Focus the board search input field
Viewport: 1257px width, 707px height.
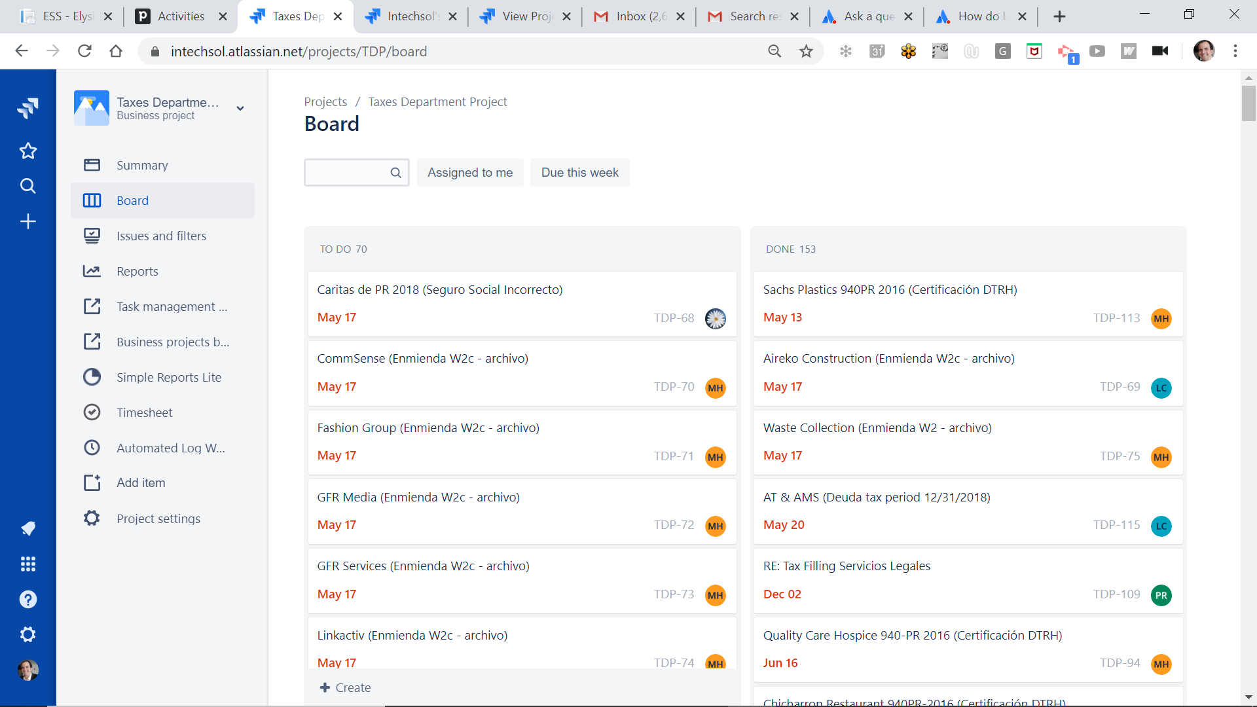(x=356, y=173)
